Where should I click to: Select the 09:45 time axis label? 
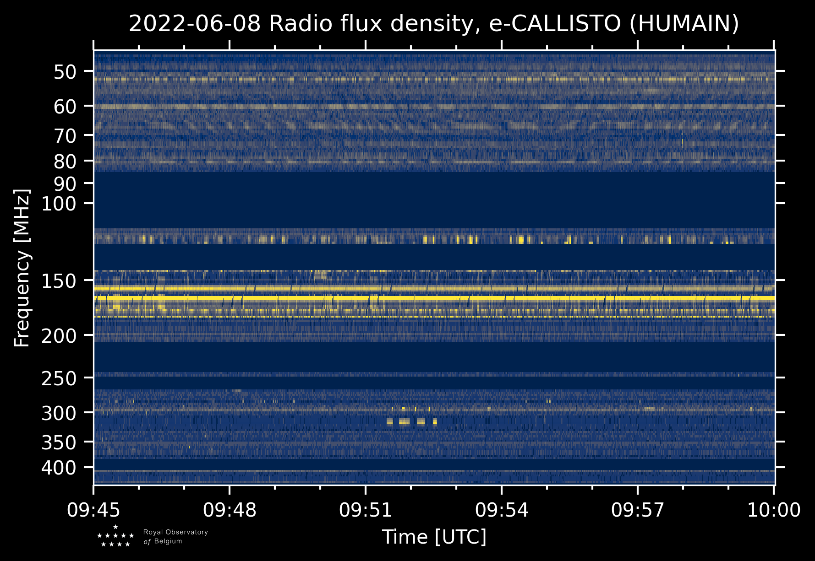coord(94,510)
